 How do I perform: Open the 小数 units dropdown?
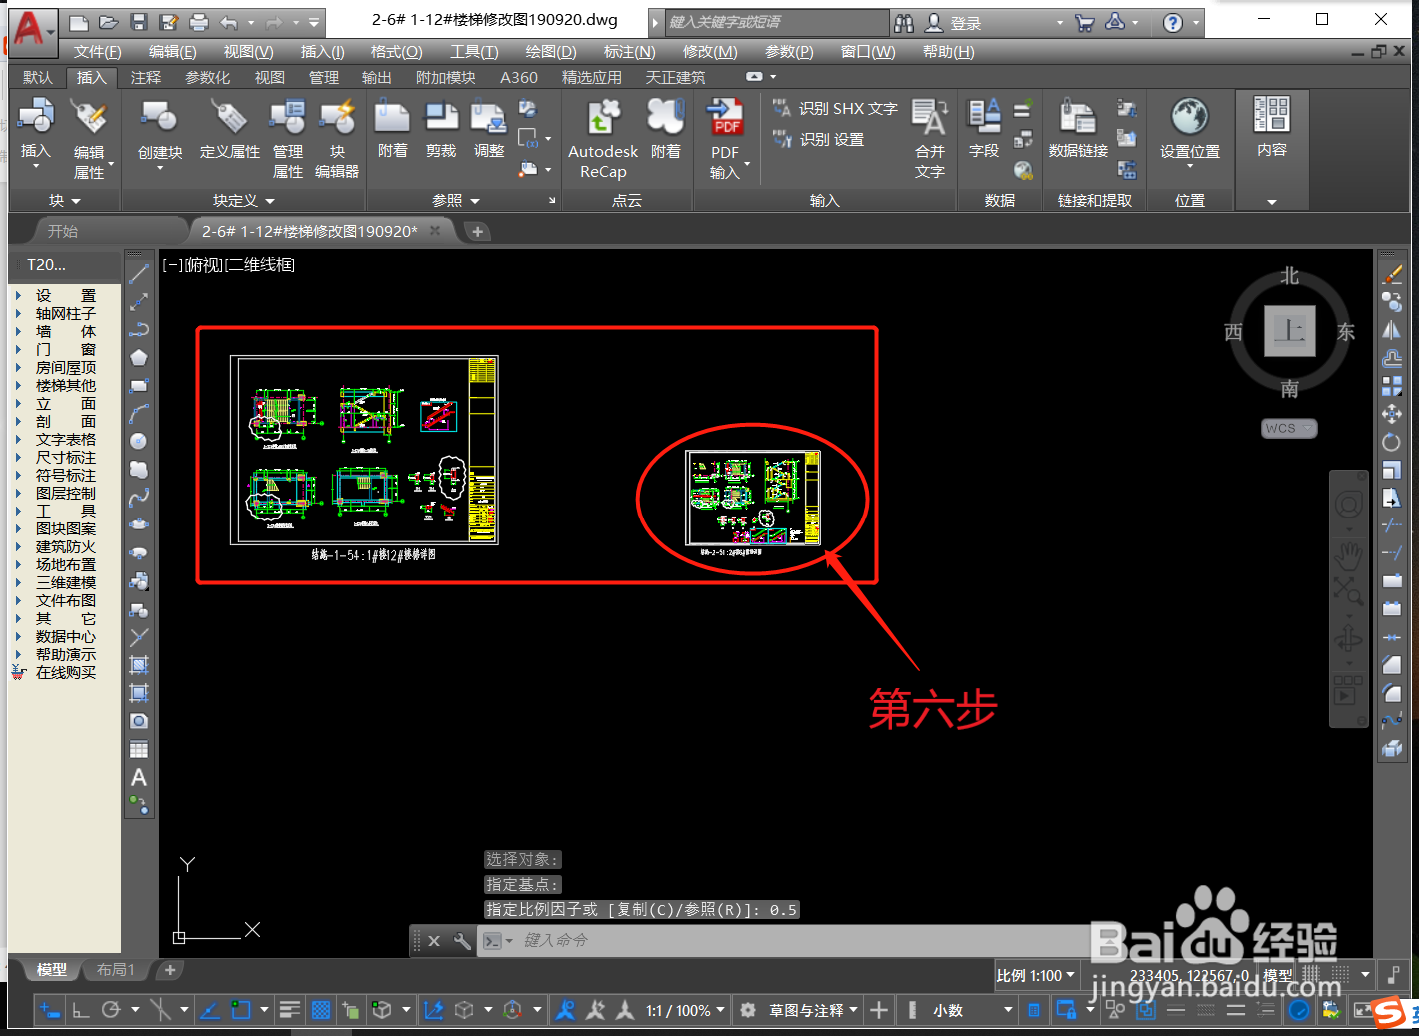[972, 1010]
